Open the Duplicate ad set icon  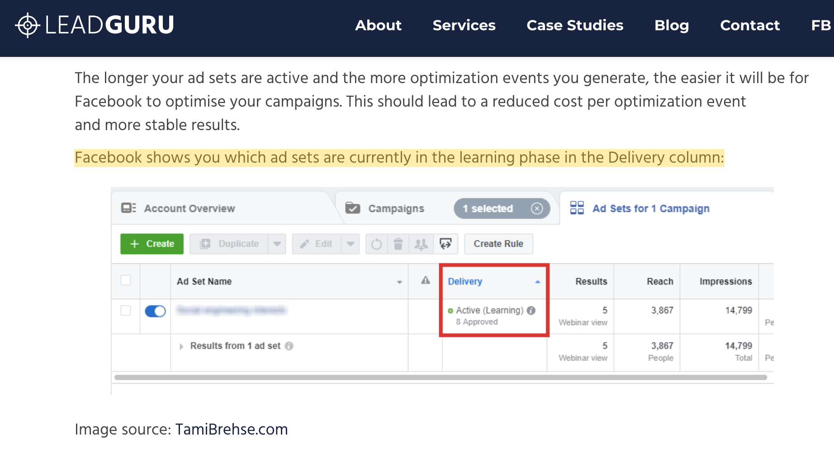pyautogui.click(x=206, y=244)
